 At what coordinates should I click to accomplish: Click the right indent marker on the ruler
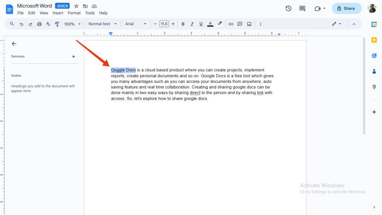click(279, 34)
